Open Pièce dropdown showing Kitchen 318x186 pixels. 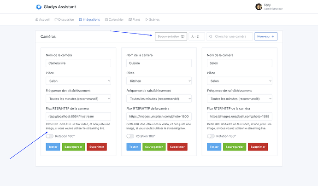click(159, 81)
